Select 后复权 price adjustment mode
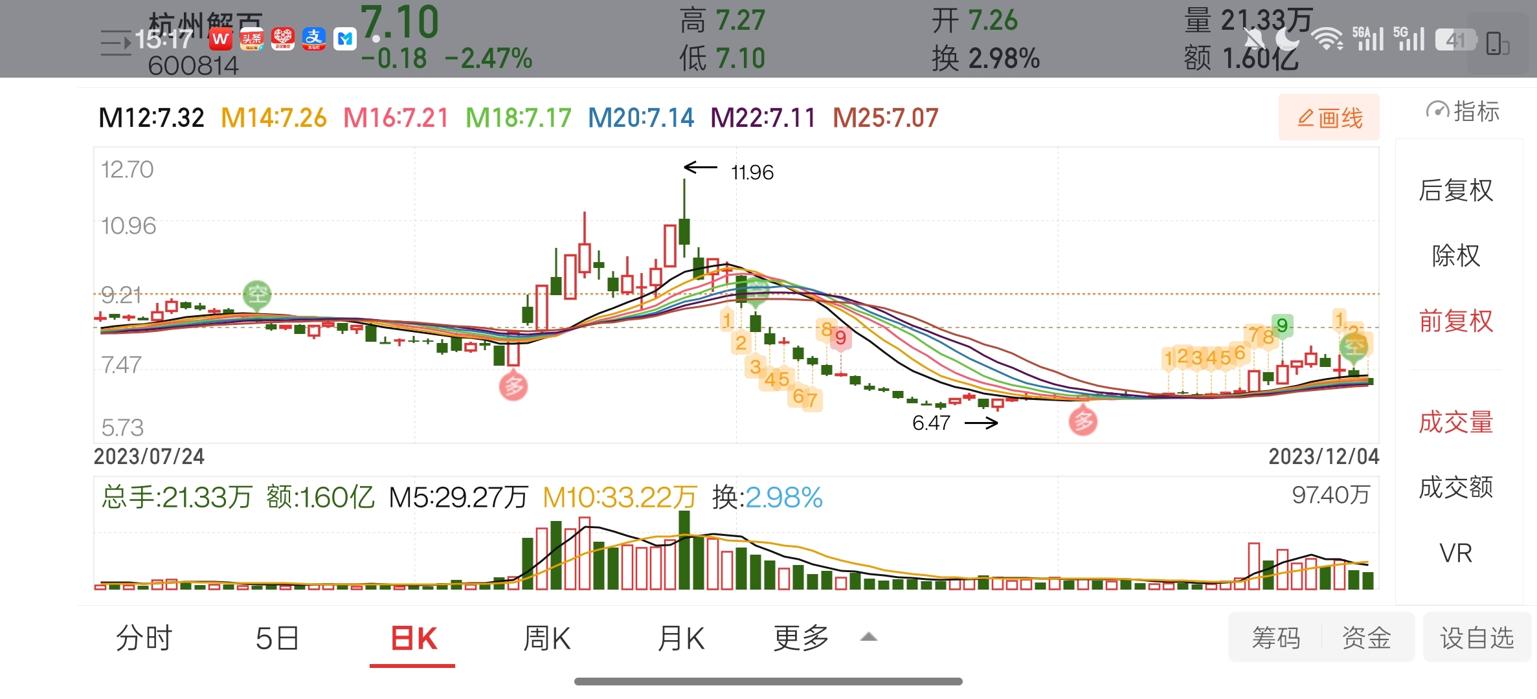 [1455, 190]
